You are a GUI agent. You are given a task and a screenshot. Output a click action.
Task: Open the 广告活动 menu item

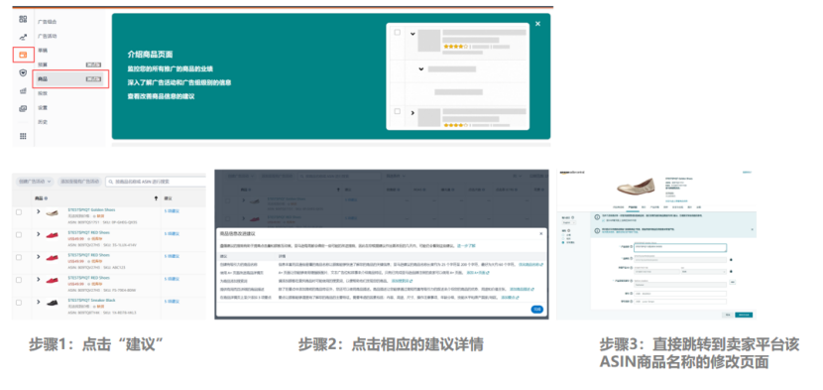[x=48, y=37]
